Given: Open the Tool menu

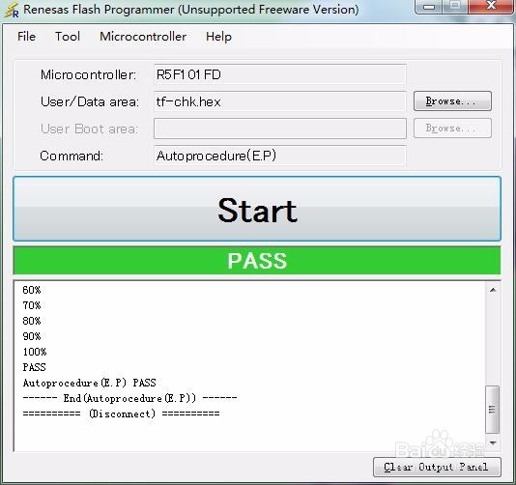Looking at the screenshot, I should pos(68,36).
